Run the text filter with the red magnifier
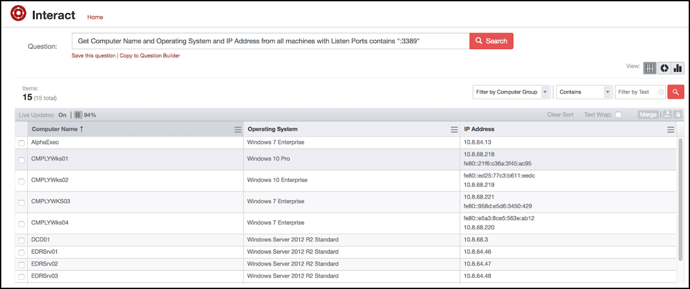Screen dimensions: 690x289 [676, 92]
